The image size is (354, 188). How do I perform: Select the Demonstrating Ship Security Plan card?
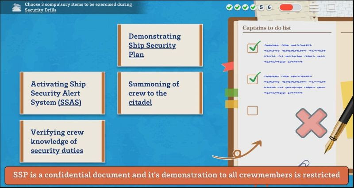coord(160,45)
